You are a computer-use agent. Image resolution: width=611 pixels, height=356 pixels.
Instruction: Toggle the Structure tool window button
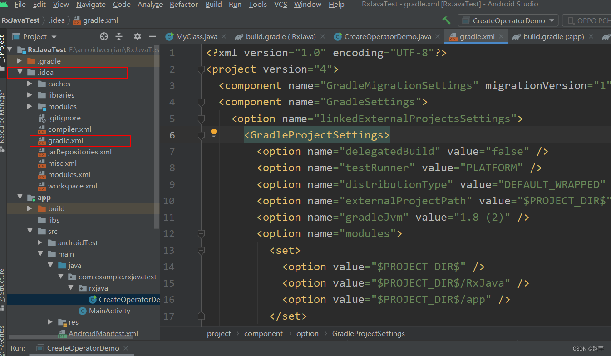point(4,284)
